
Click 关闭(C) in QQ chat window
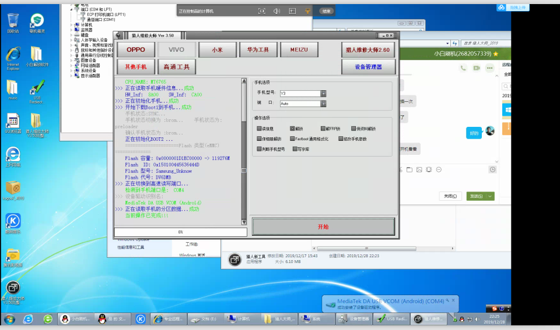450,196
